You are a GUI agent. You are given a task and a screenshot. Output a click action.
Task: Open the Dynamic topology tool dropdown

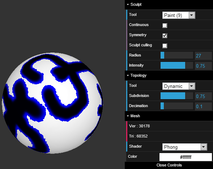pos(179,86)
